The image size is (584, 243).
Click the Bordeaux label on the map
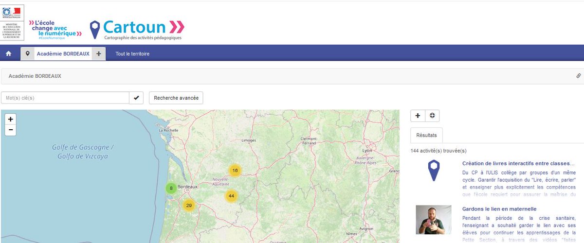[x=187, y=187]
